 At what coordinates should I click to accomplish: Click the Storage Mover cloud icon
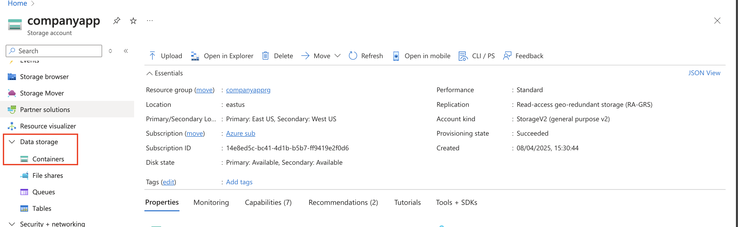coord(12,93)
